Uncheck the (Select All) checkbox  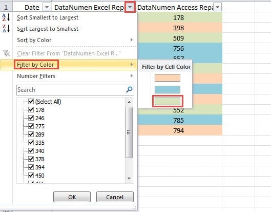coord(31,101)
